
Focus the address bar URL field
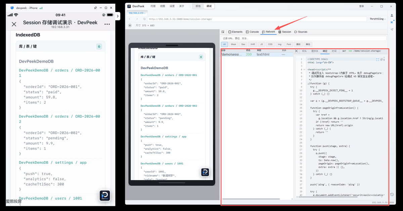[257, 19]
